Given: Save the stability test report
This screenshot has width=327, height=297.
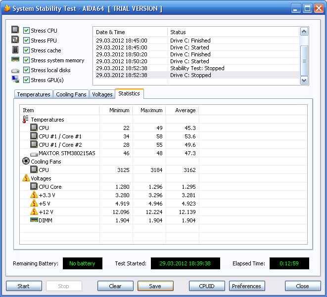Looking at the screenshot, I should click(x=155, y=286).
